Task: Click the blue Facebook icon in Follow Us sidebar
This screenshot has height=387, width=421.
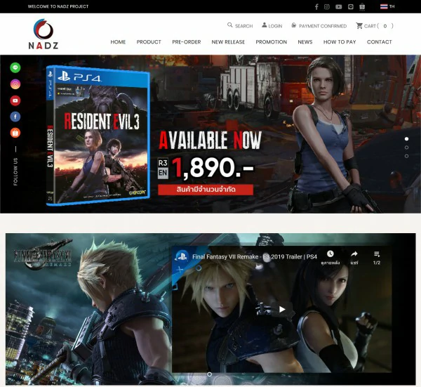Action: coord(15,117)
